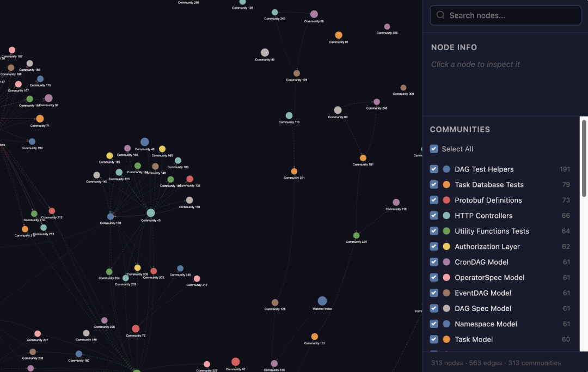Click the HTTP Controllers community label
The image size is (588, 372).
pos(483,216)
